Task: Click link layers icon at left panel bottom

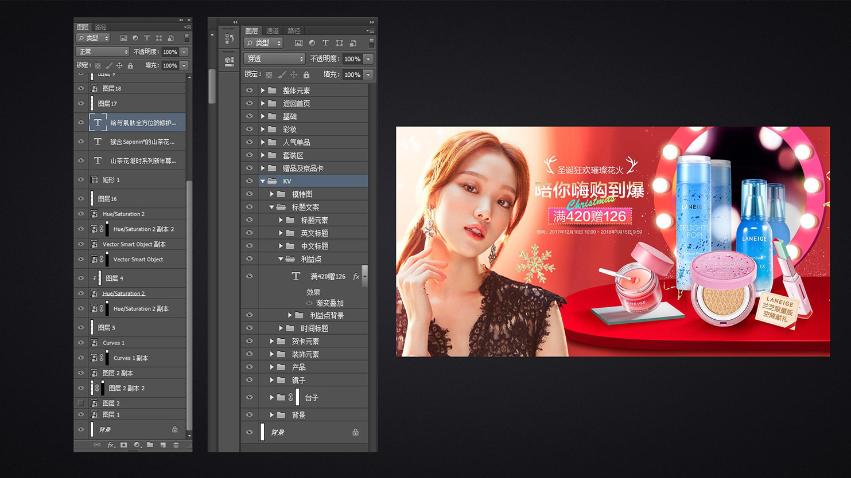Action: [97, 445]
